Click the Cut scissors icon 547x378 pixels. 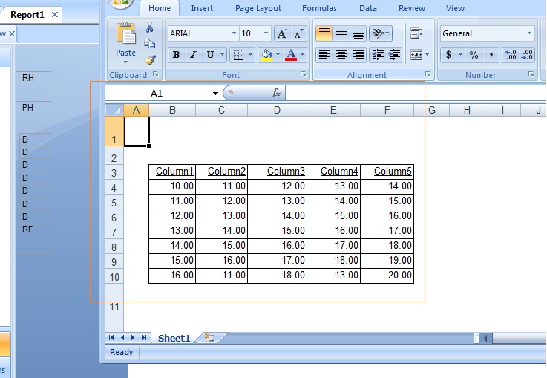click(x=150, y=27)
